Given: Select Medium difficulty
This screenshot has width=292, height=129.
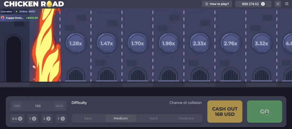Looking at the screenshot, I should pos(121,118).
